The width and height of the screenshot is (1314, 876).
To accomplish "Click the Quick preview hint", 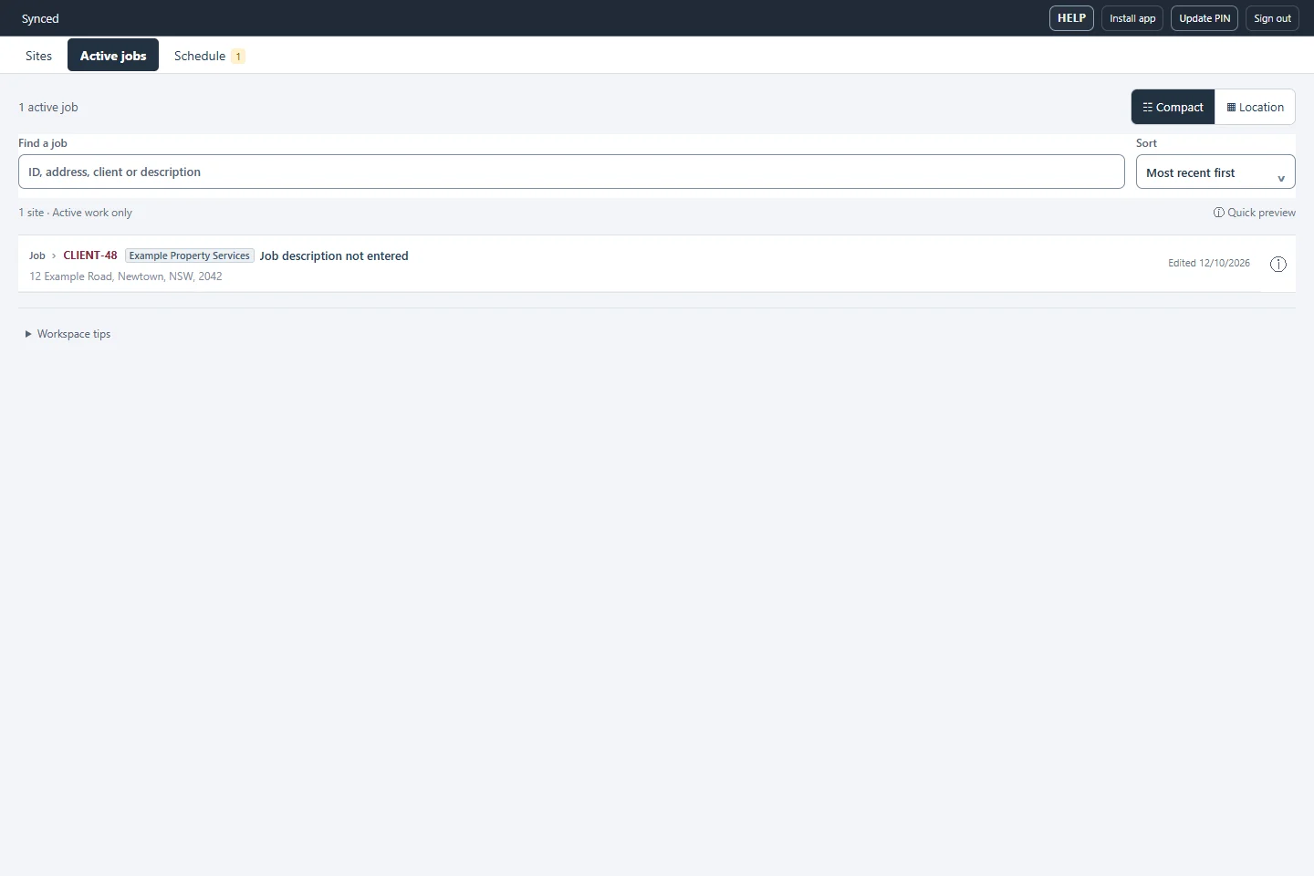I will tap(1255, 213).
